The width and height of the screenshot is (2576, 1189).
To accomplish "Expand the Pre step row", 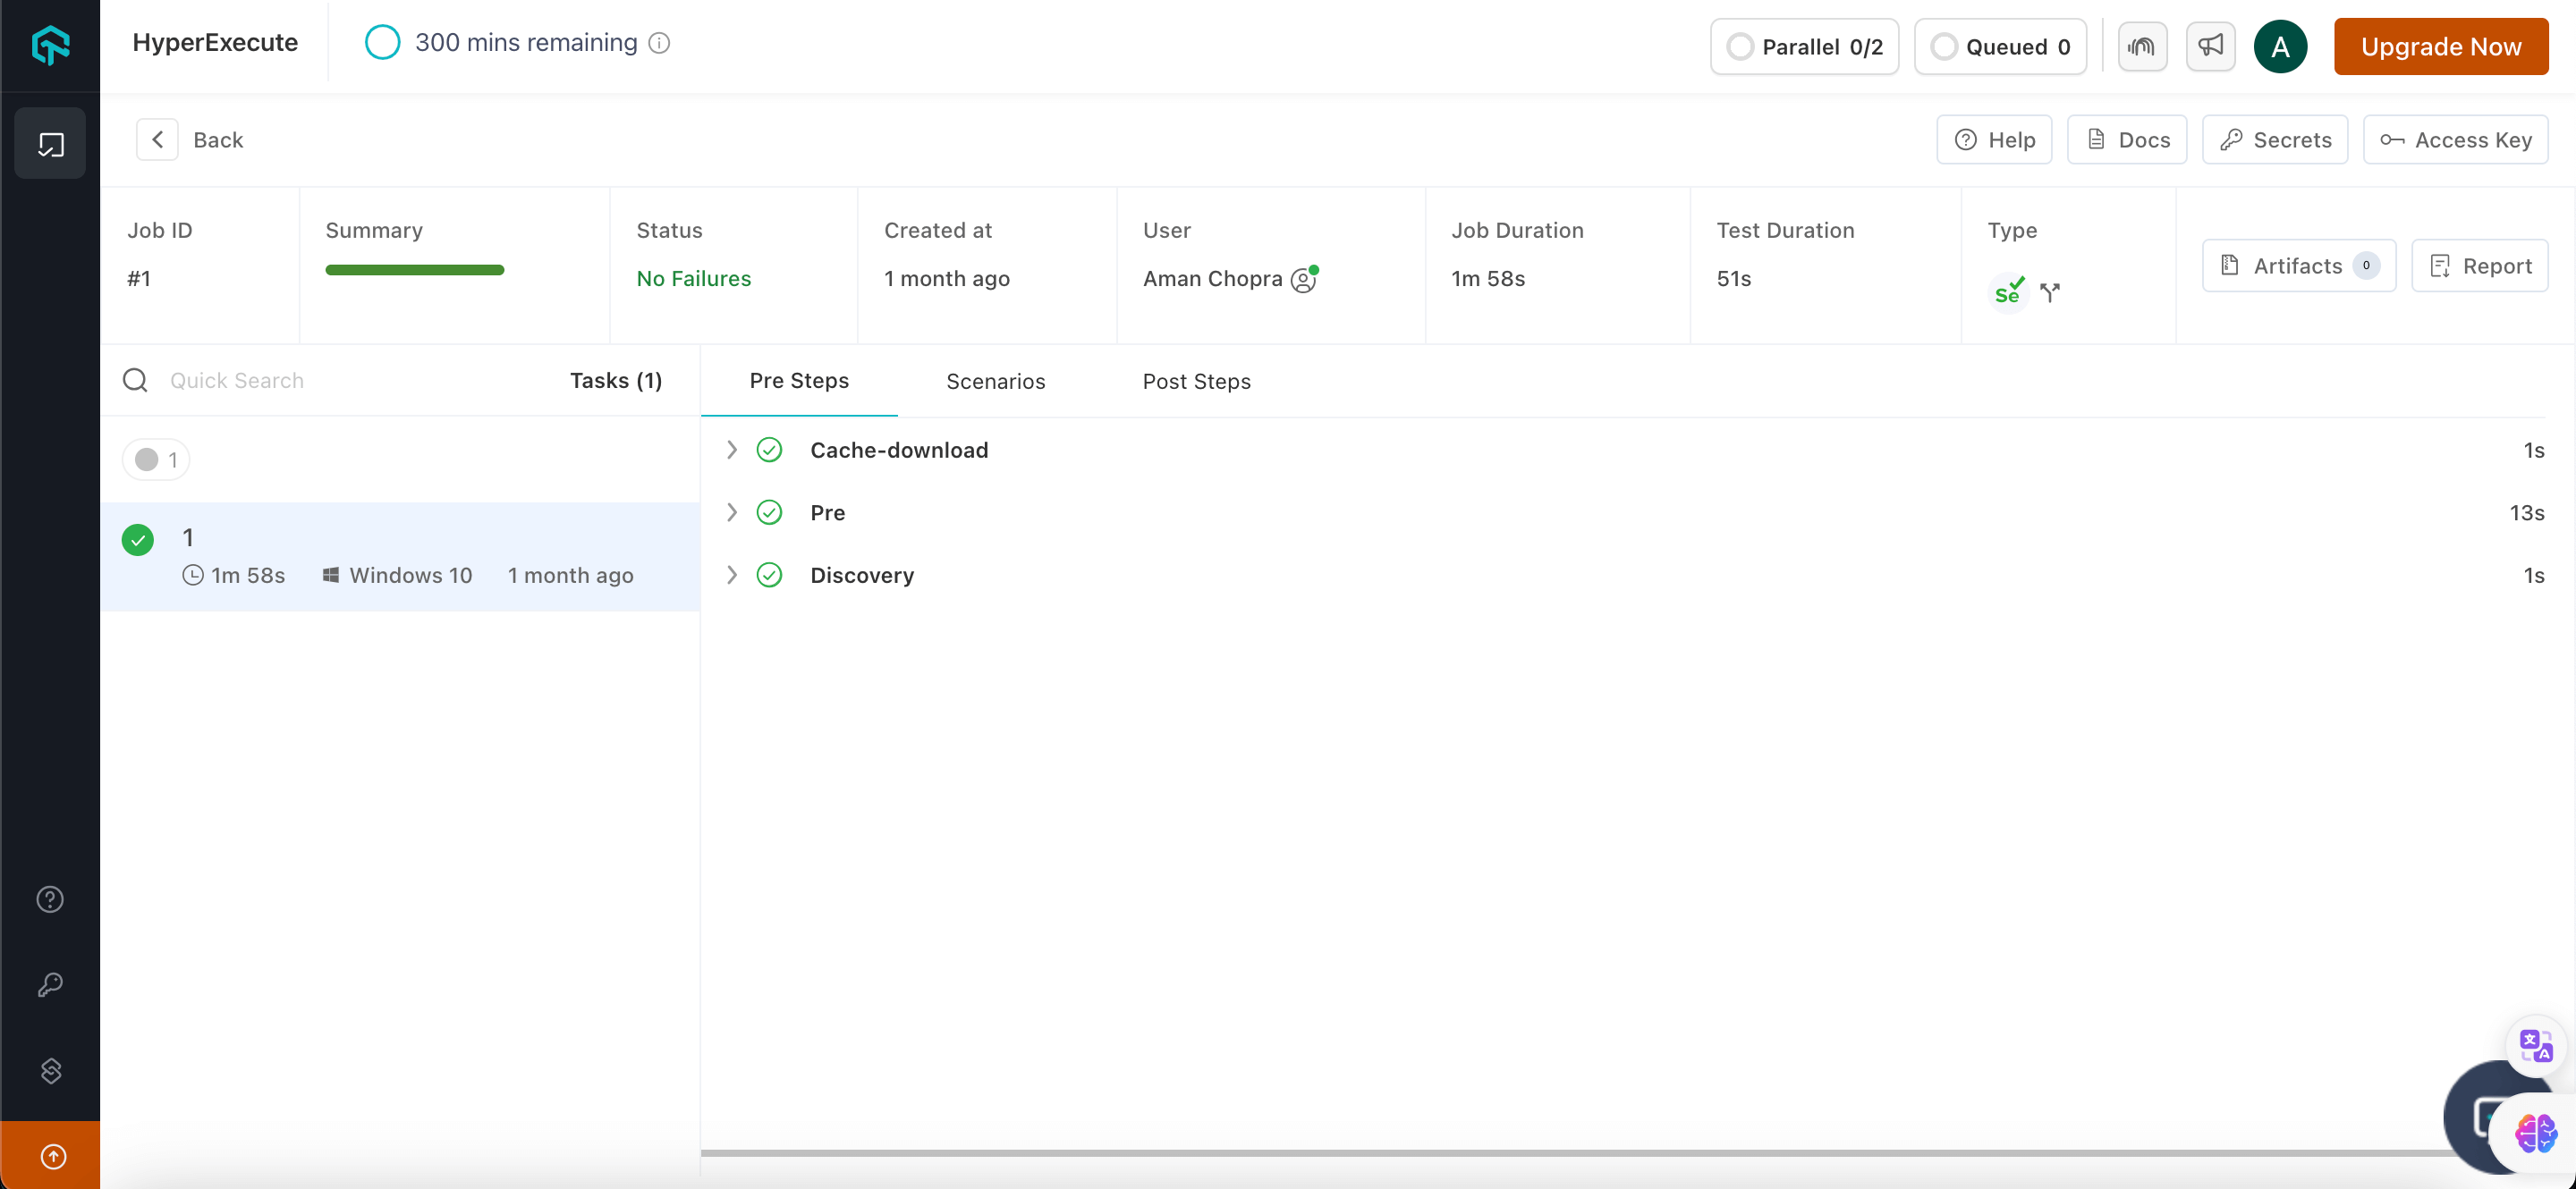I will click(x=731, y=512).
